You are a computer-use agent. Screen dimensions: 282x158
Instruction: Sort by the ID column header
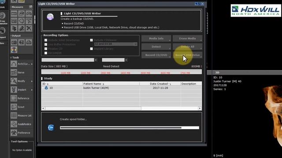coord(62,84)
